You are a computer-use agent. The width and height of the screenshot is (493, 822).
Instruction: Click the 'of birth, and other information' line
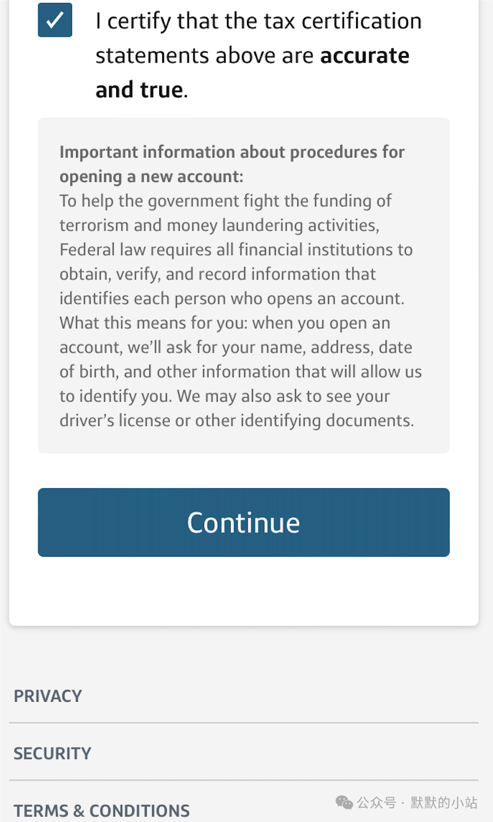click(x=241, y=371)
